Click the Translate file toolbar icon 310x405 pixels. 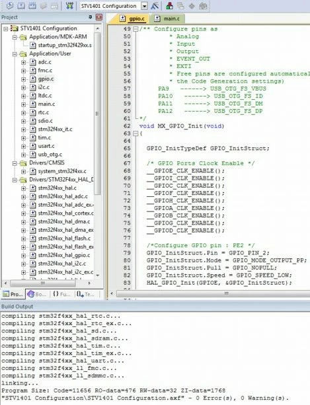pos(10,6)
